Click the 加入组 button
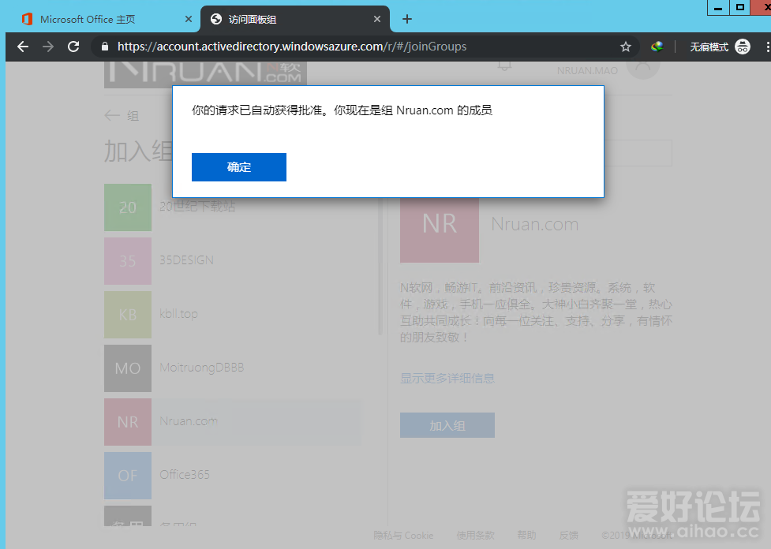 point(447,424)
